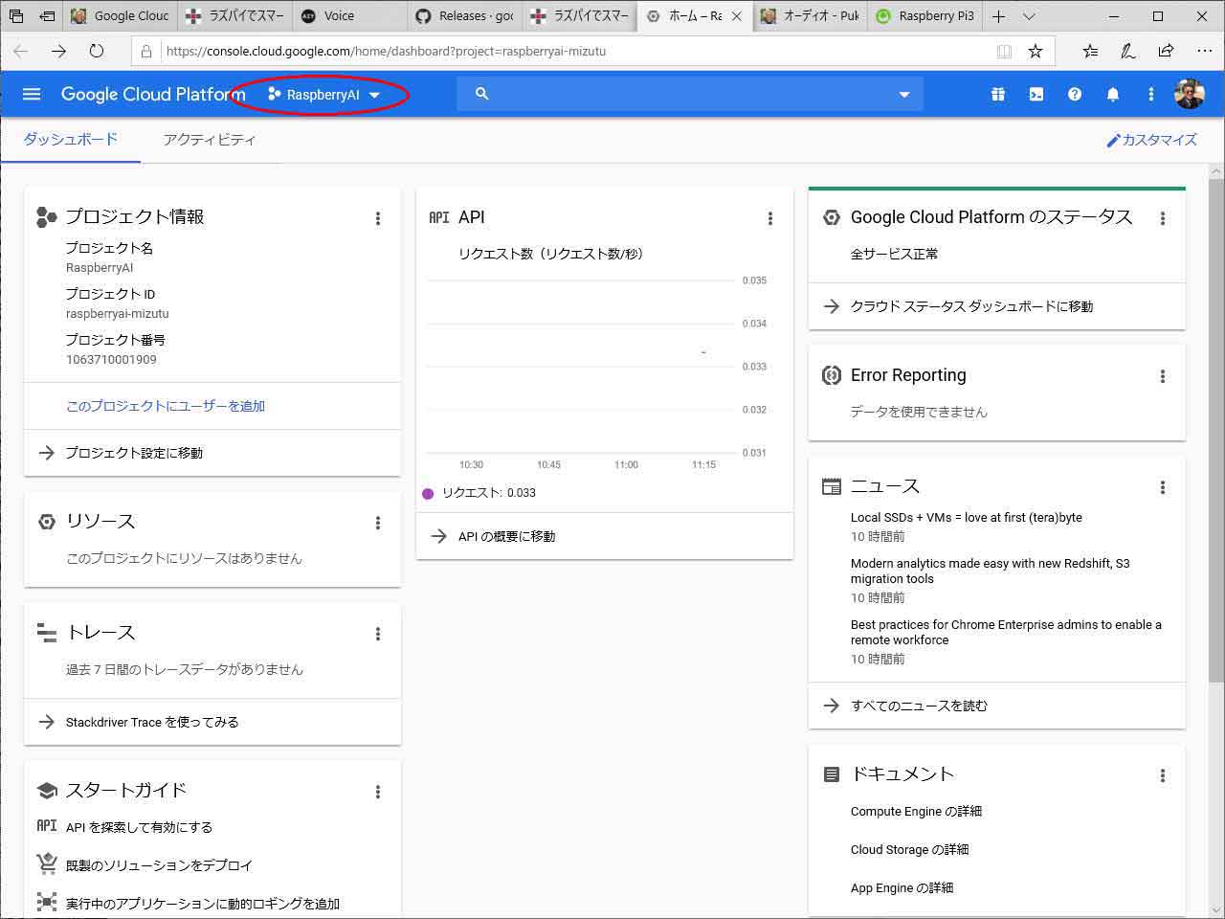Open the Chrome Enterprise admins news article
This screenshot has height=919, width=1225.
(1006, 633)
